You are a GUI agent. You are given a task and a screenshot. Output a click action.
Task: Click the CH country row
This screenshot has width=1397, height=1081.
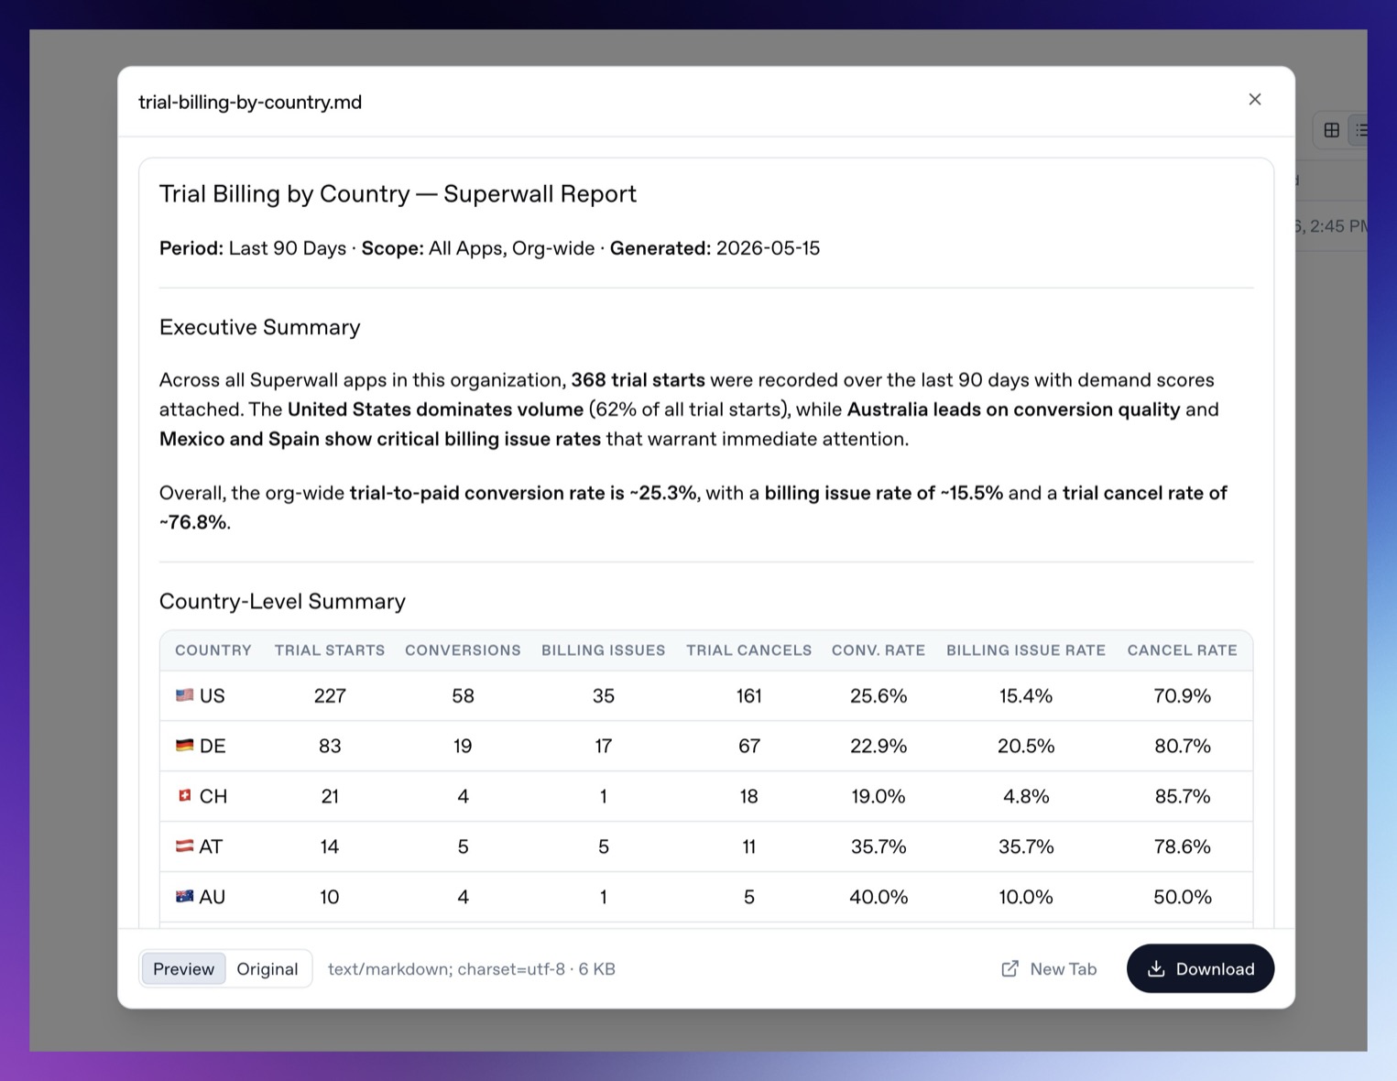tap(705, 796)
